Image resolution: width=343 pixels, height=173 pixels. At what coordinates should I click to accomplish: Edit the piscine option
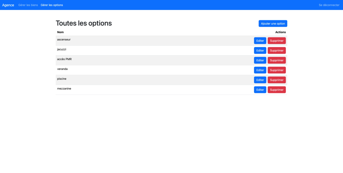(260, 80)
